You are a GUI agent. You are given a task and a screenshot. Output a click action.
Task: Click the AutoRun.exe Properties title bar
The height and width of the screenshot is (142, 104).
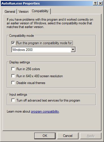[47, 3]
